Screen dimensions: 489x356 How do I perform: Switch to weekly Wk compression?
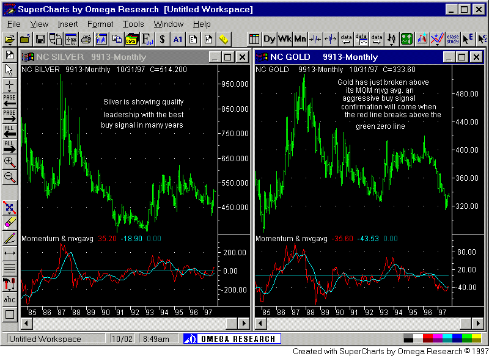(285, 39)
